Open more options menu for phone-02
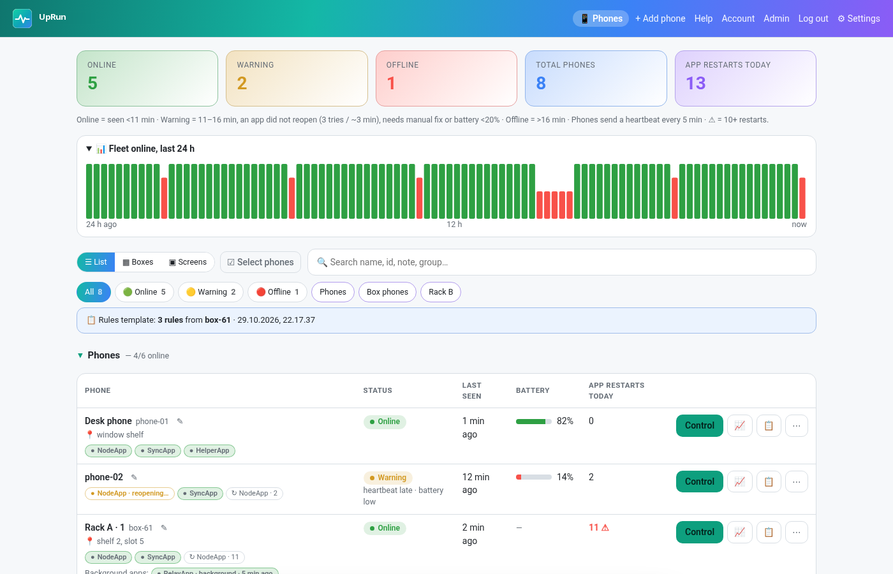893x574 pixels. tap(797, 482)
